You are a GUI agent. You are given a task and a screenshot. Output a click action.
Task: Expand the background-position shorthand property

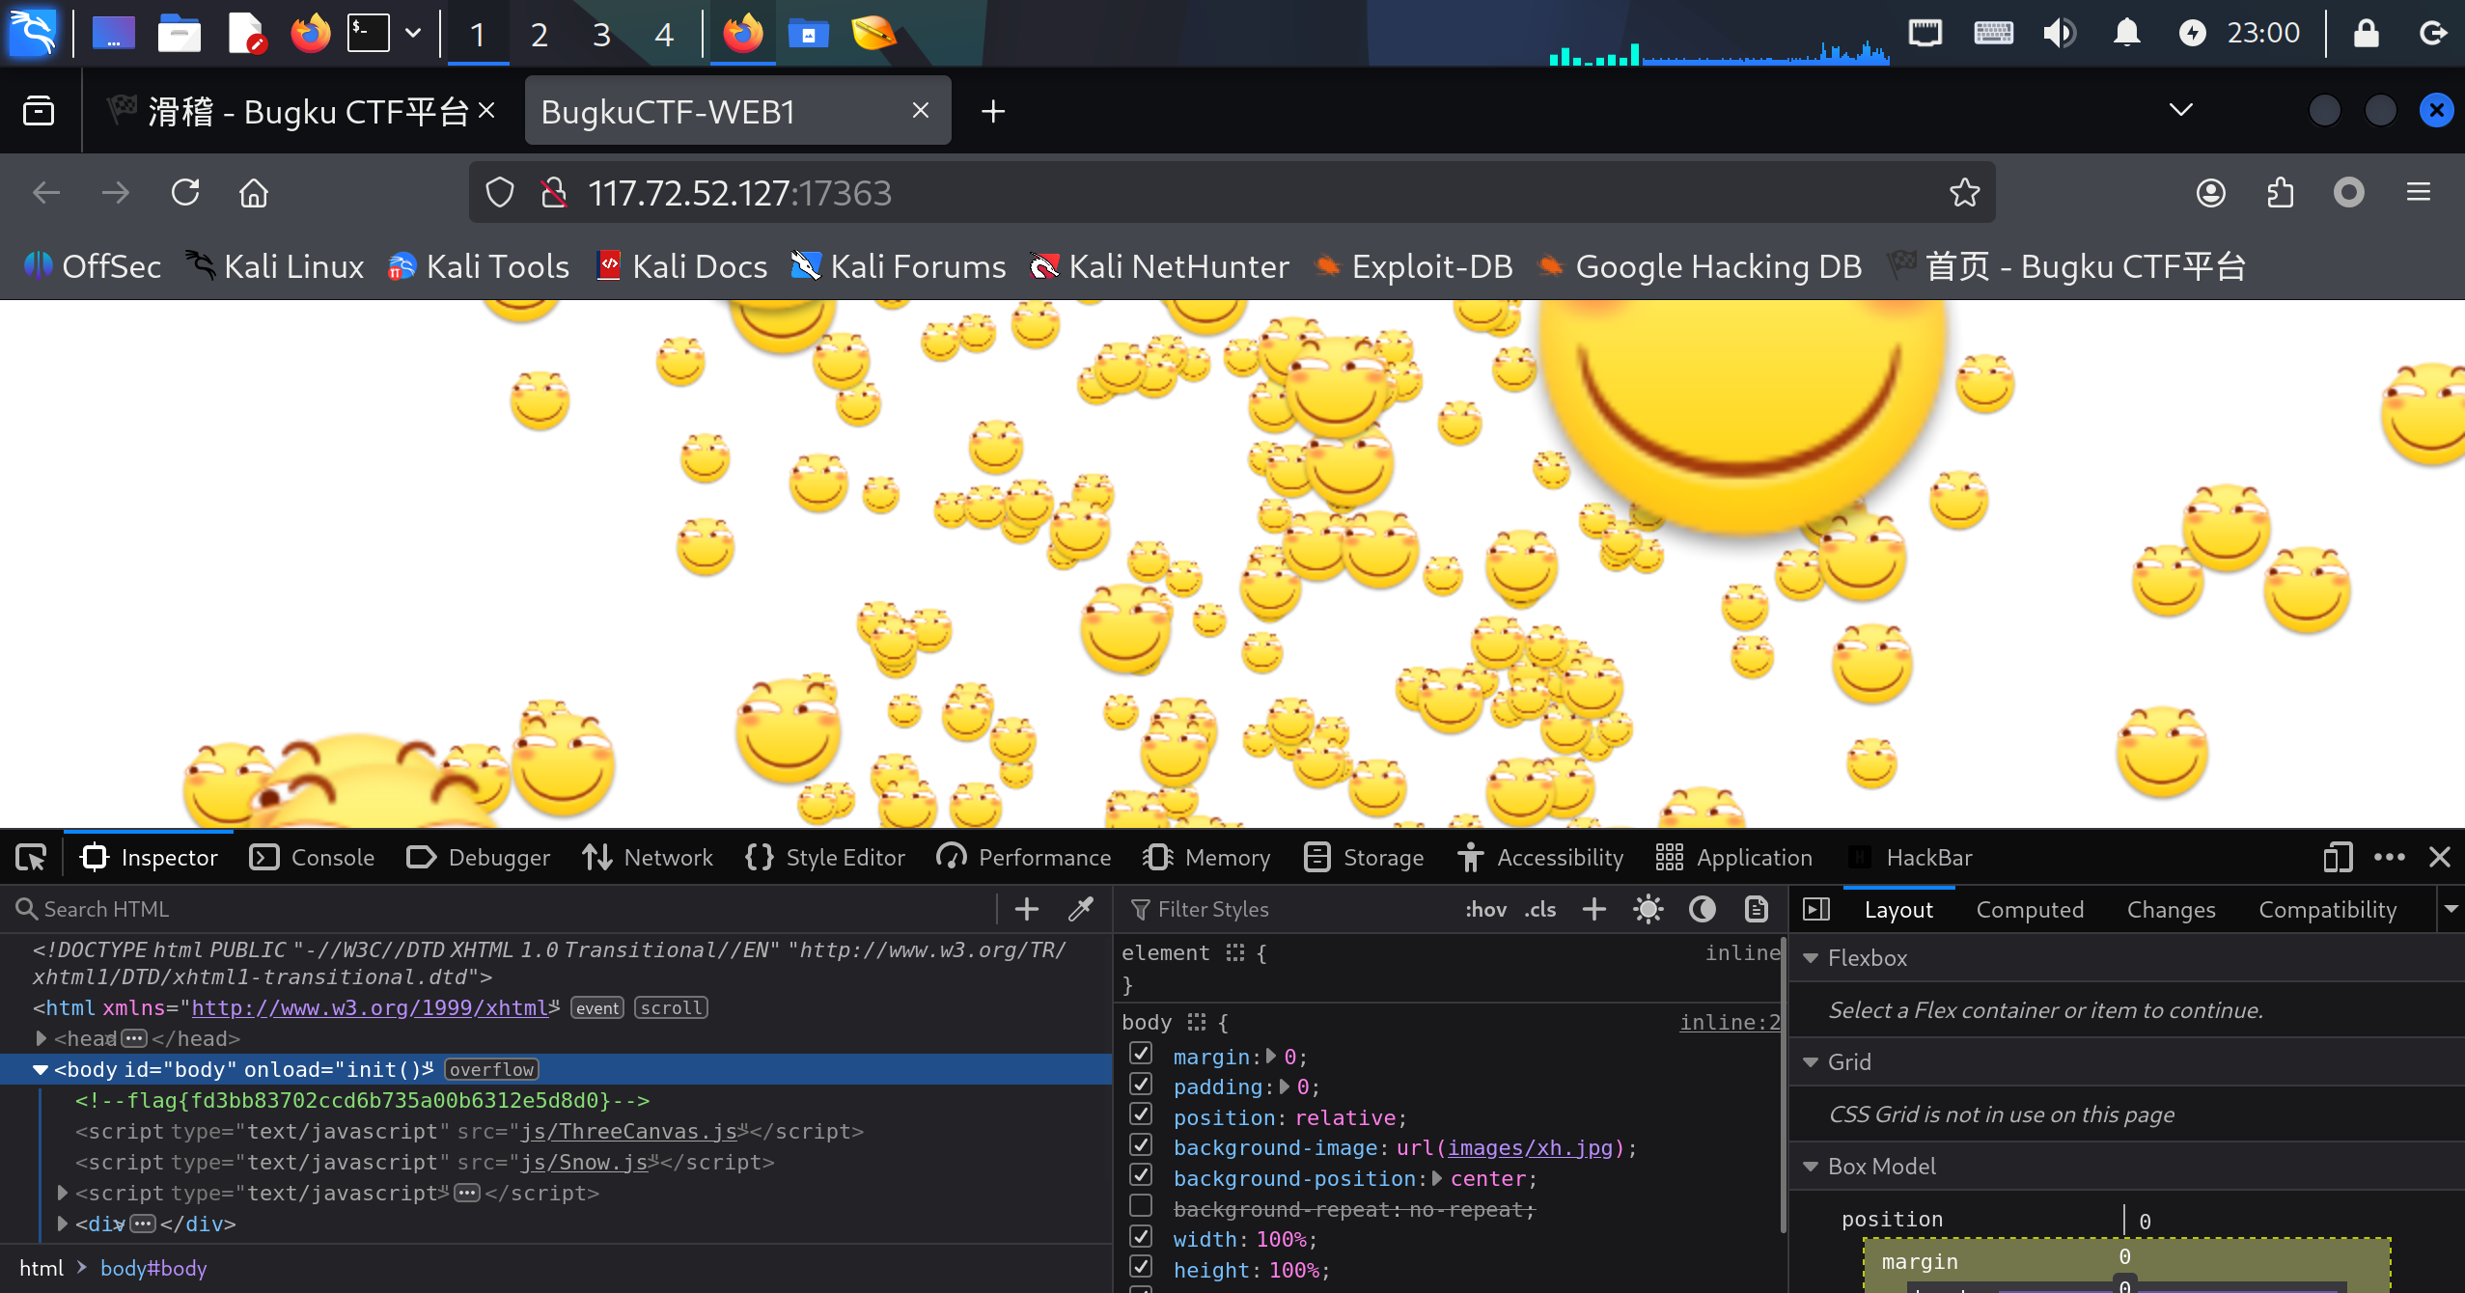1437,1178
